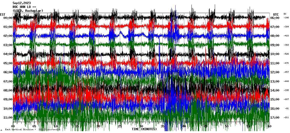Click the EST axis header

click(3, 14)
